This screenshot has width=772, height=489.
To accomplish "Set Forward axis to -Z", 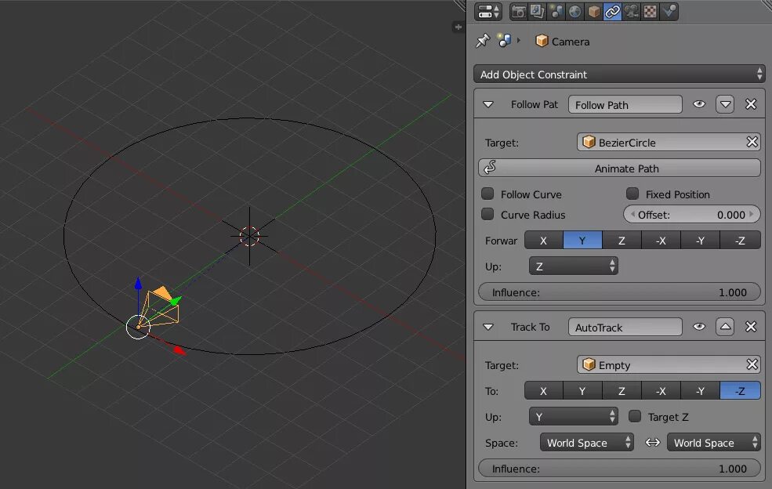I will [x=740, y=241].
